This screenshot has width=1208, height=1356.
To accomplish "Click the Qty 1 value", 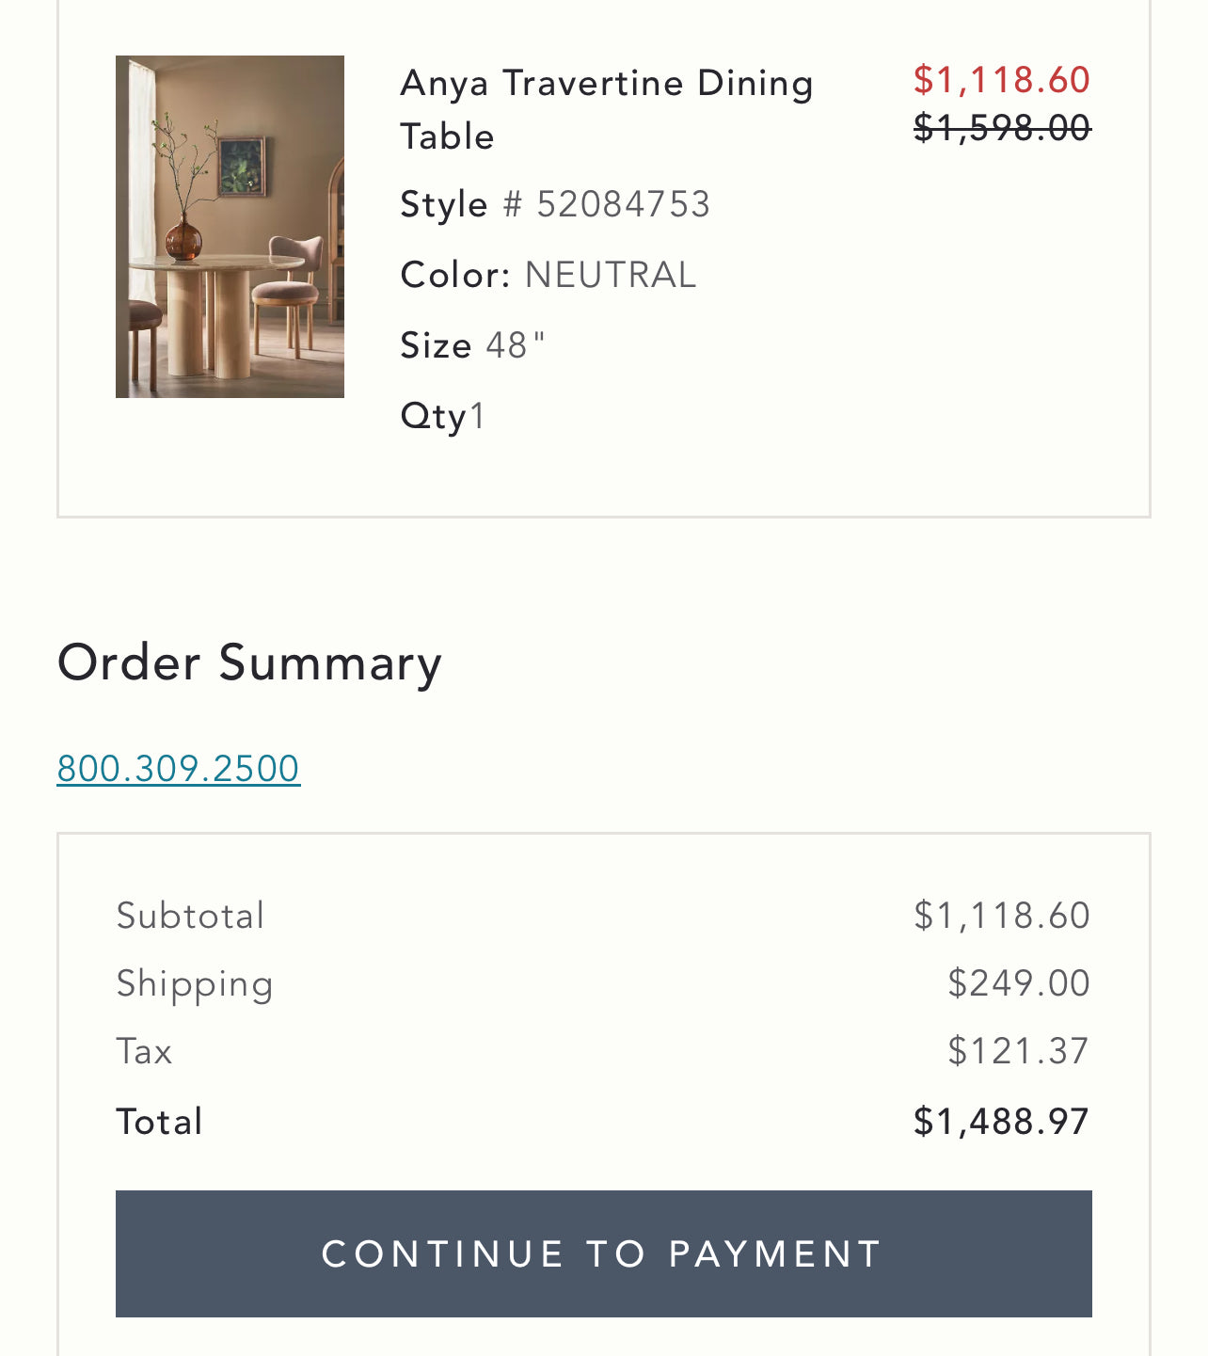I will (x=442, y=415).
